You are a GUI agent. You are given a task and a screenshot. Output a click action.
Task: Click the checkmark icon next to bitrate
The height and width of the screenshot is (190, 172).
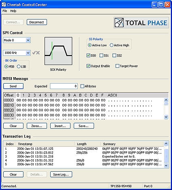coord(34,53)
